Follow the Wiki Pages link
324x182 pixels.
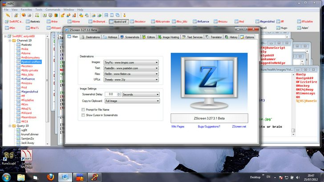click(x=178, y=127)
